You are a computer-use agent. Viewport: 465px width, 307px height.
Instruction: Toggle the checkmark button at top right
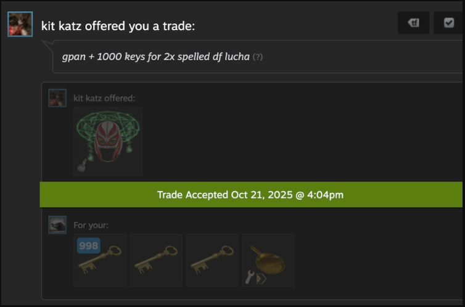(x=448, y=23)
